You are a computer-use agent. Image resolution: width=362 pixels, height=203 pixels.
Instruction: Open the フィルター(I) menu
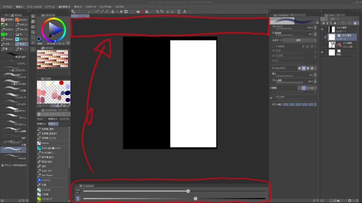[x=90, y=6]
